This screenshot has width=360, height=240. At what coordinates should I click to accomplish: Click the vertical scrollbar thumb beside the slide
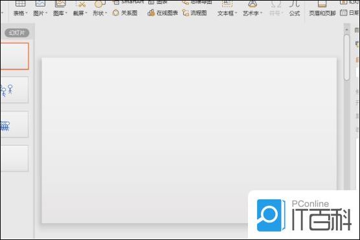tap(346, 58)
